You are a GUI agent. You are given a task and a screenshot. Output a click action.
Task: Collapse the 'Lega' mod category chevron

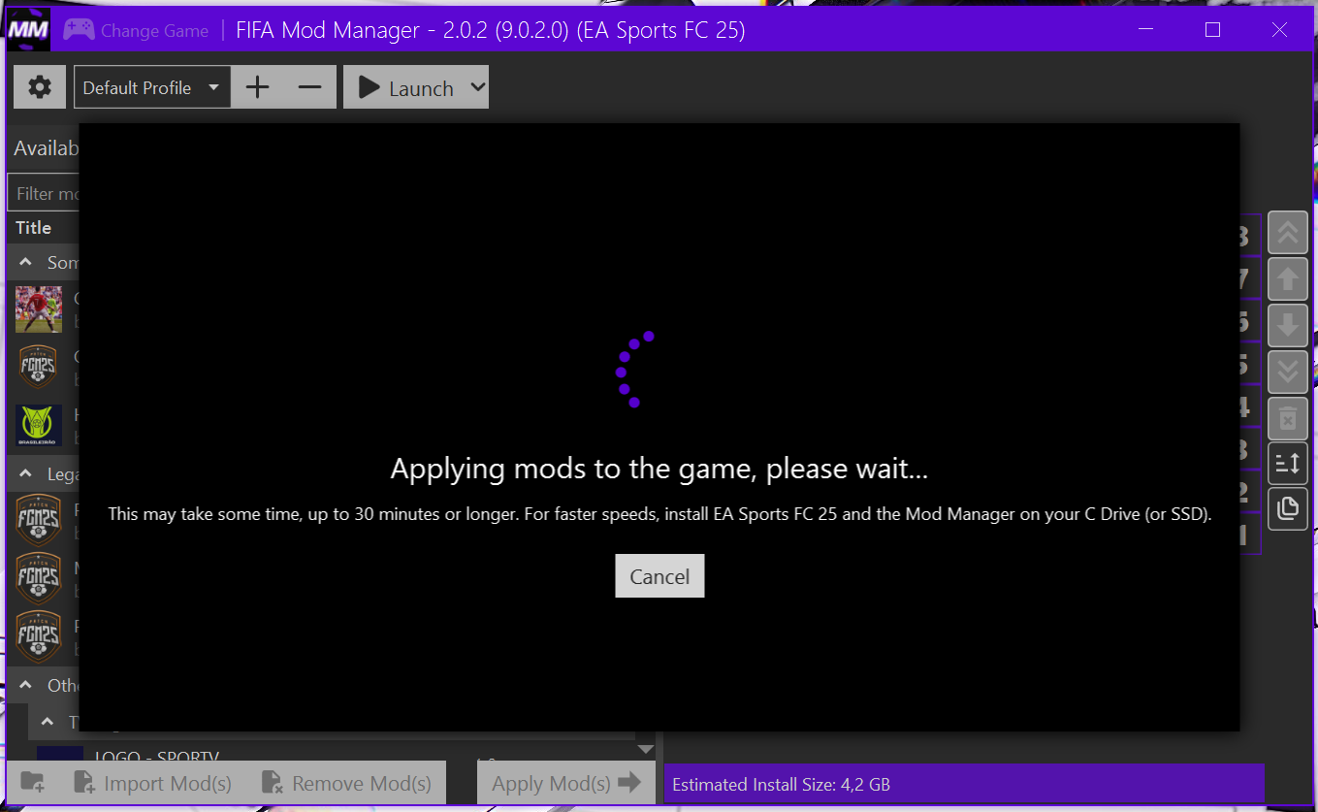click(x=26, y=474)
